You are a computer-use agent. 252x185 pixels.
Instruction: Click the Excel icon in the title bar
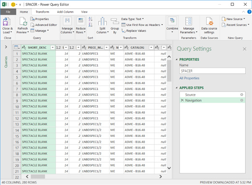coord(4,5)
